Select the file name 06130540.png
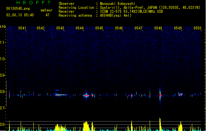 pos(18,9)
